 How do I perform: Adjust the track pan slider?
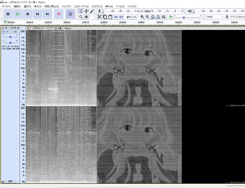[10, 43]
